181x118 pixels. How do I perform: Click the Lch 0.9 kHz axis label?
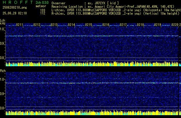pyautogui.click(x=2, y=43)
